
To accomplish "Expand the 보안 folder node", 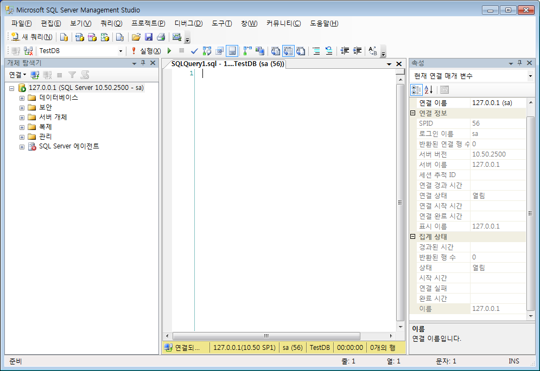I will click(x=22, y=108).
